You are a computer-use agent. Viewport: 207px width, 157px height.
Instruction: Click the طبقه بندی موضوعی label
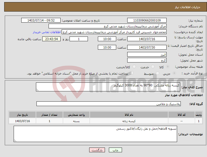click(189, 67)
